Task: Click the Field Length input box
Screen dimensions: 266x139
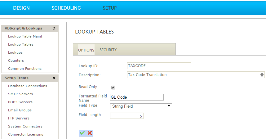Action: pos(127,116)
